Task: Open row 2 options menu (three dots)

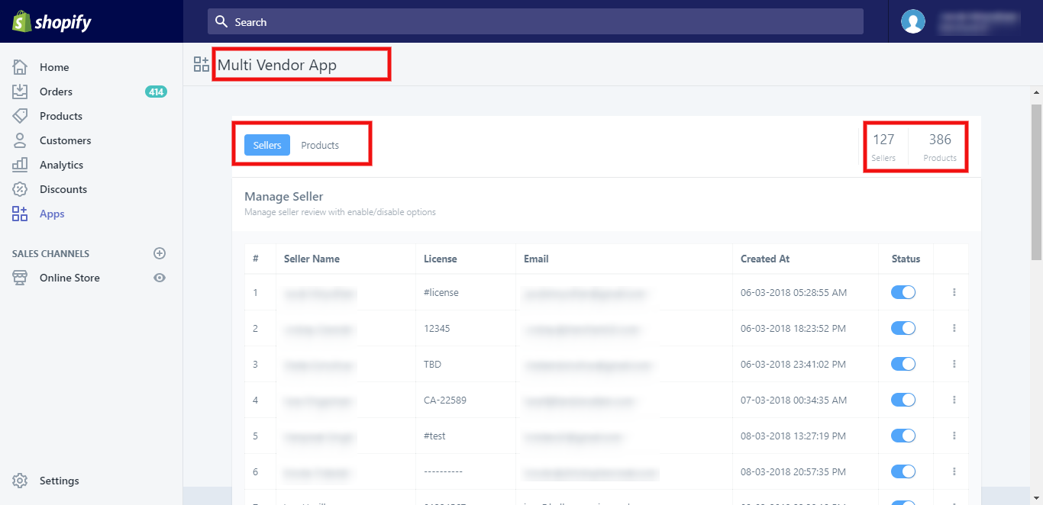Action: pos(954,328)
